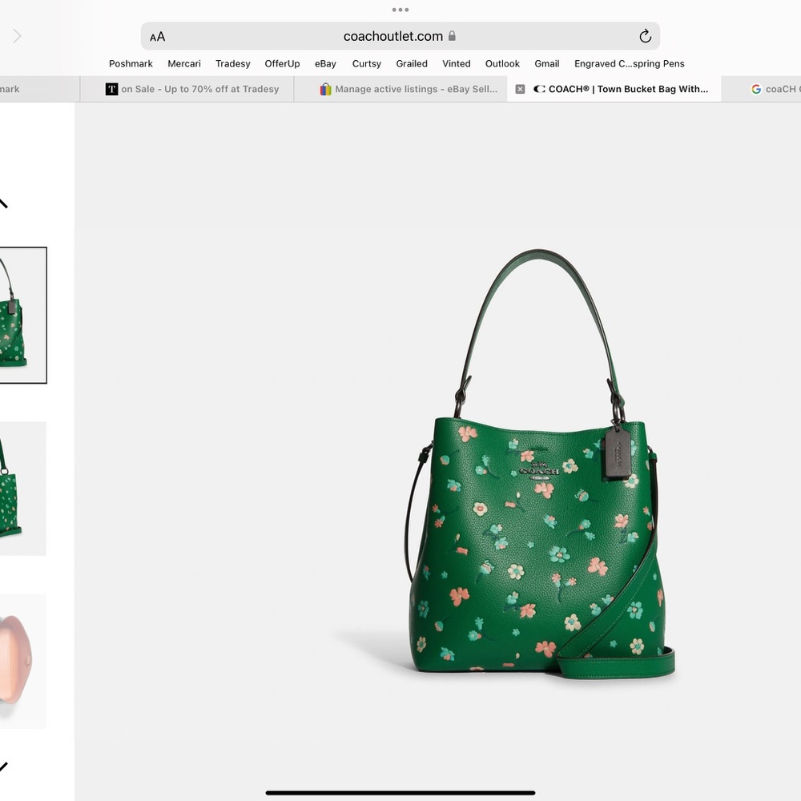Click the lock icon in the address bar

[453, 36]
